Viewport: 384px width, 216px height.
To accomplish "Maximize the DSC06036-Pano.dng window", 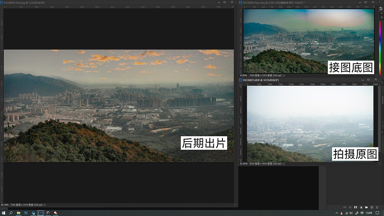I will [365, 2].
